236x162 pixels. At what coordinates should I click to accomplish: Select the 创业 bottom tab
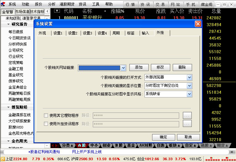106,145
